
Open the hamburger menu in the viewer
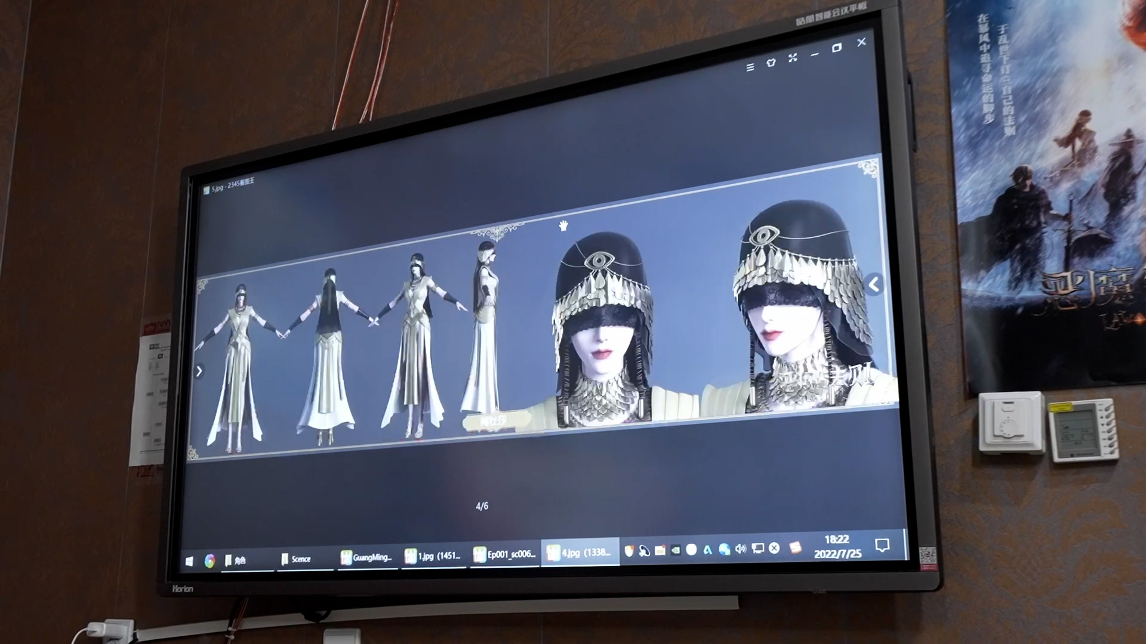point(750,67)
